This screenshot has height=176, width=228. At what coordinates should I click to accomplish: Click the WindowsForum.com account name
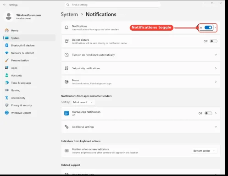28,15
